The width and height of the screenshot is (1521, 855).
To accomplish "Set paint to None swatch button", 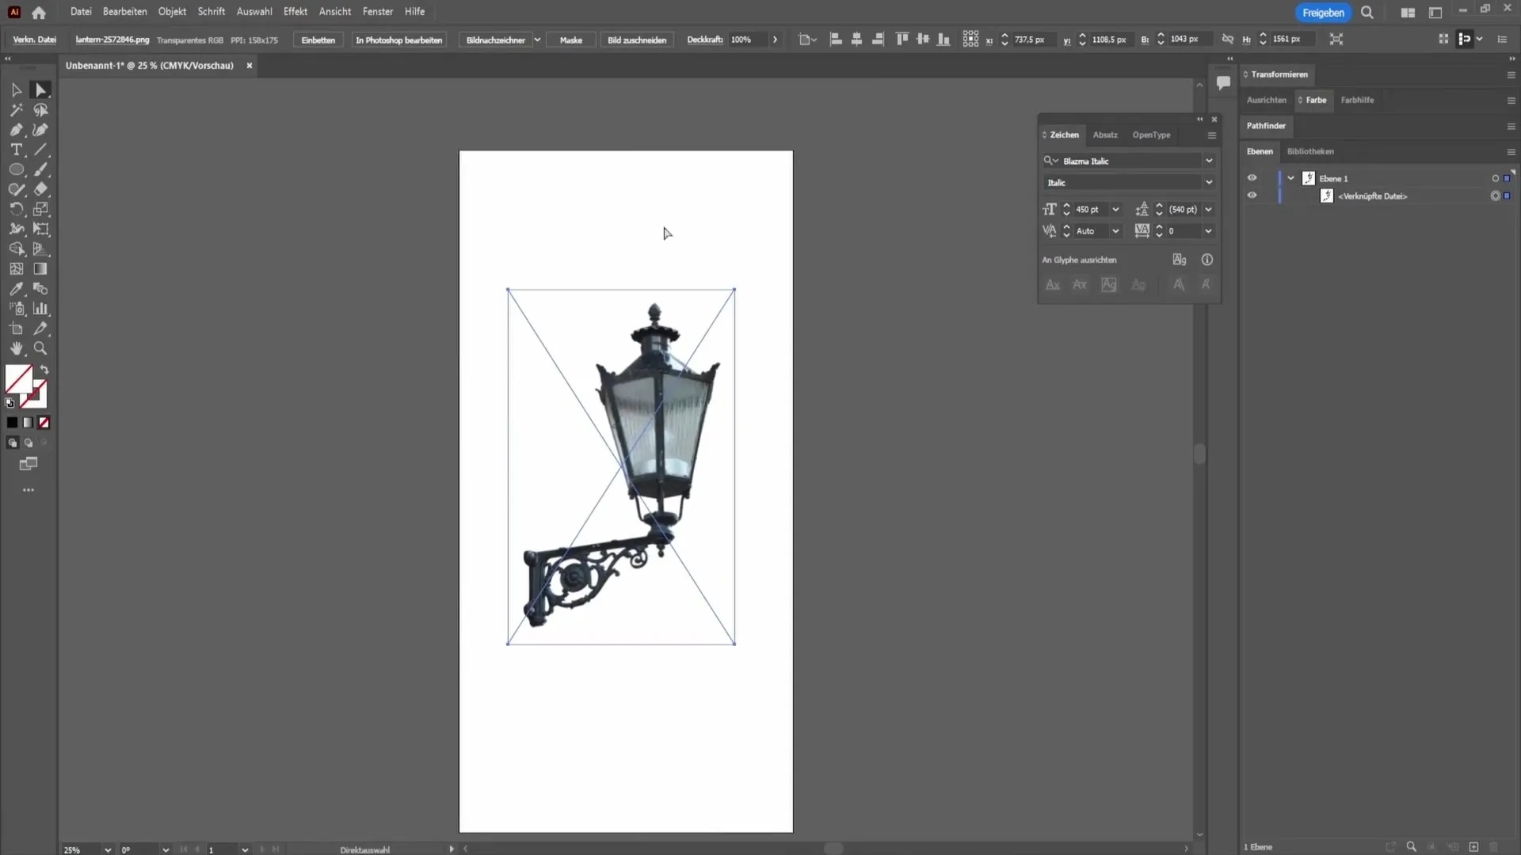I will (44, 423).
